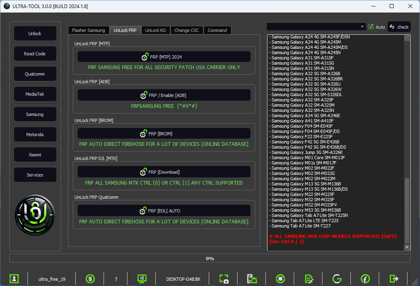Open the UnLock KG tab
This screenshot has width=420, height=286.
(155, 30)
